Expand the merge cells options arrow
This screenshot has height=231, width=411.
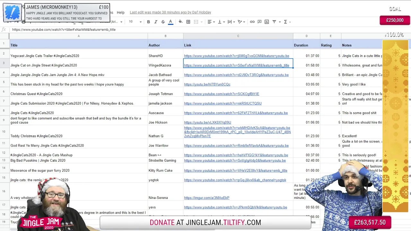[x=201, y=22]
